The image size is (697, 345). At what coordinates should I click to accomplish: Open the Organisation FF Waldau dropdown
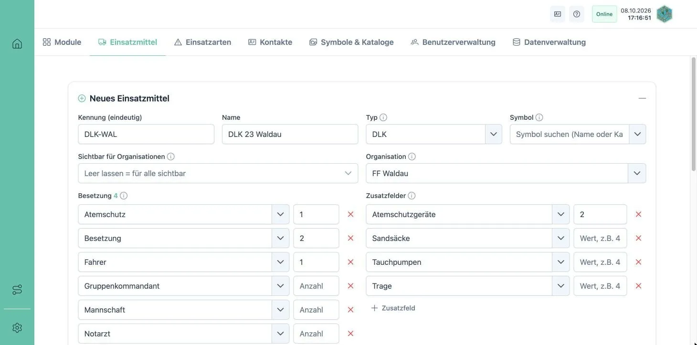coord(637,173)
